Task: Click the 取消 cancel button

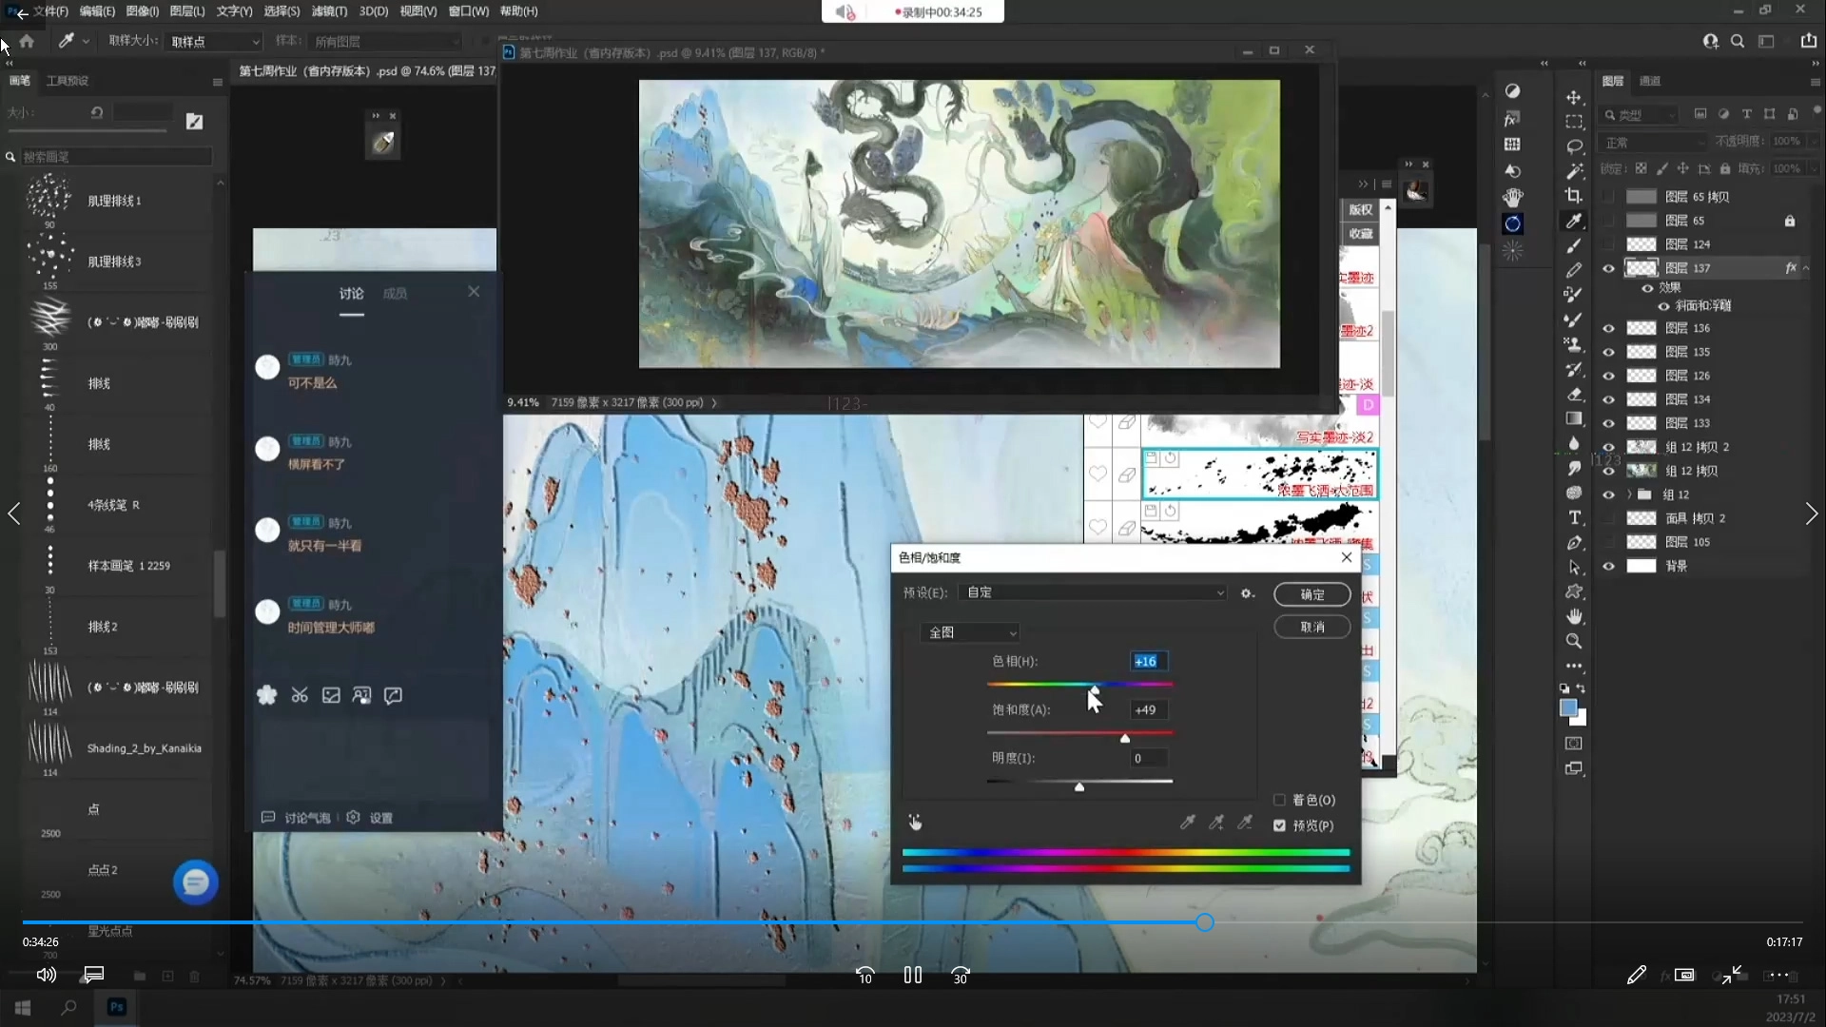Action: [x=1311, y=627]
